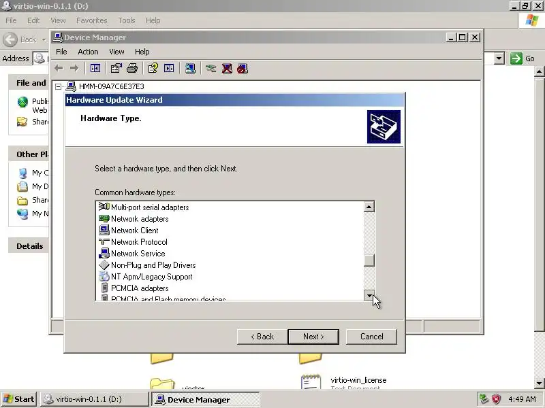Click the hardware list scrollbar thumb

tap(369, 260)
